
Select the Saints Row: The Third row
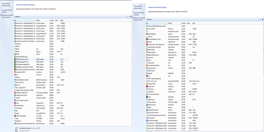41,82
